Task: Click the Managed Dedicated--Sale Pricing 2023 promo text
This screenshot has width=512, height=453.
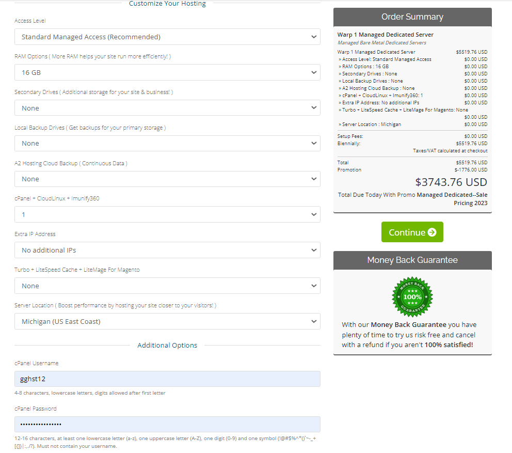Action: 452,199
